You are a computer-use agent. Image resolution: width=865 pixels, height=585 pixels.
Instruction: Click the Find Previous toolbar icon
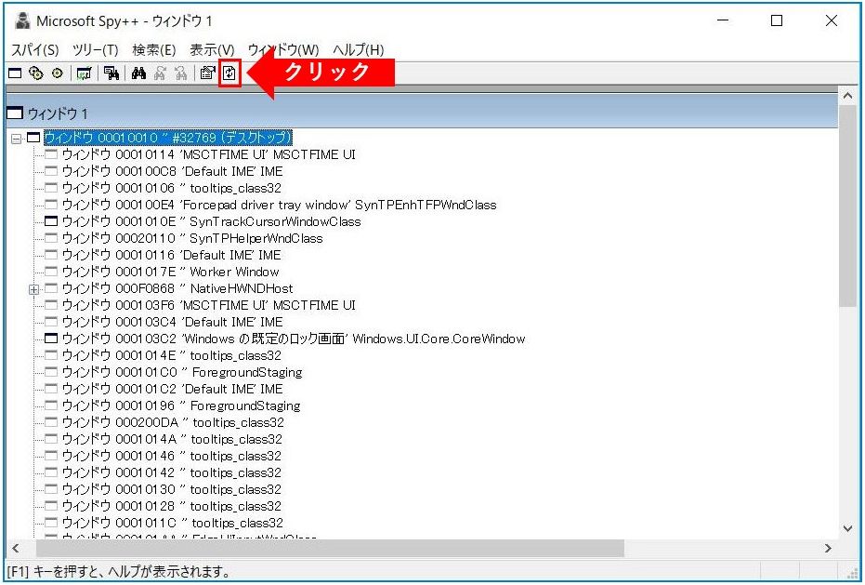pyautogui.click(x=181, y=73)
